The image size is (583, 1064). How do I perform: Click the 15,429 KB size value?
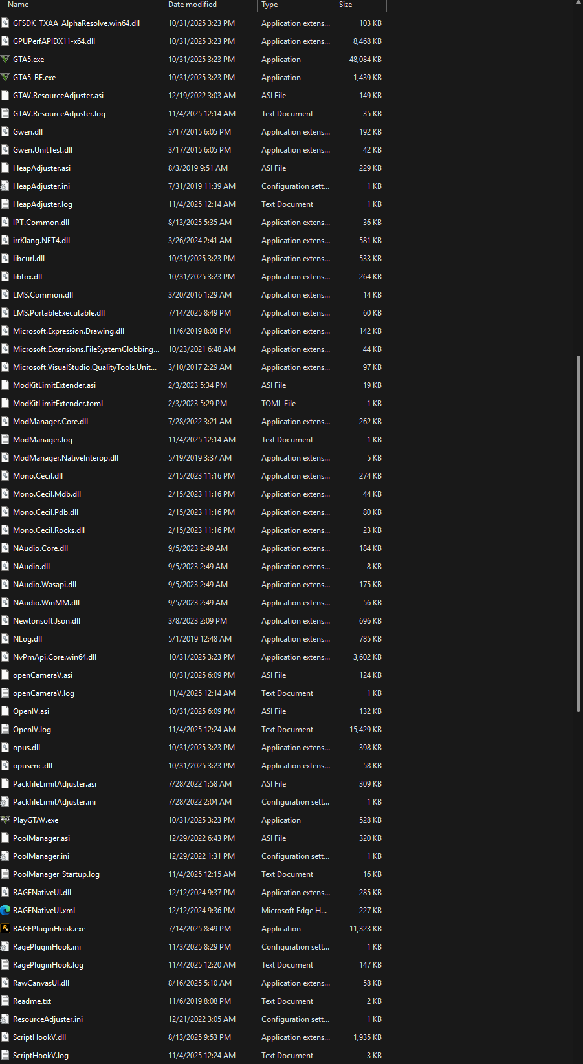coord(366,730)
